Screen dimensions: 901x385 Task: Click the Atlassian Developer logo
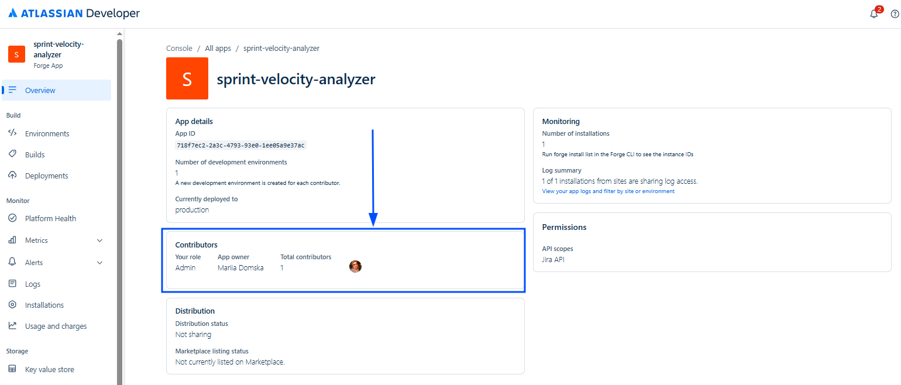pyautogui.click(x=74, y=13)
